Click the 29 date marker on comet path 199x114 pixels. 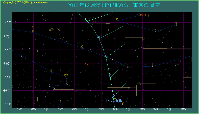point(106,56)
